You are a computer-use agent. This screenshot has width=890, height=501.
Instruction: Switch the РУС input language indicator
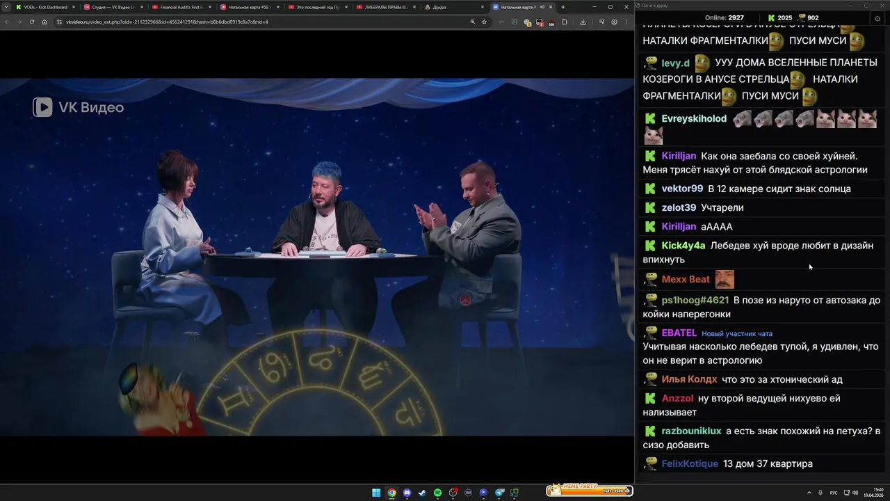[834, 493]
